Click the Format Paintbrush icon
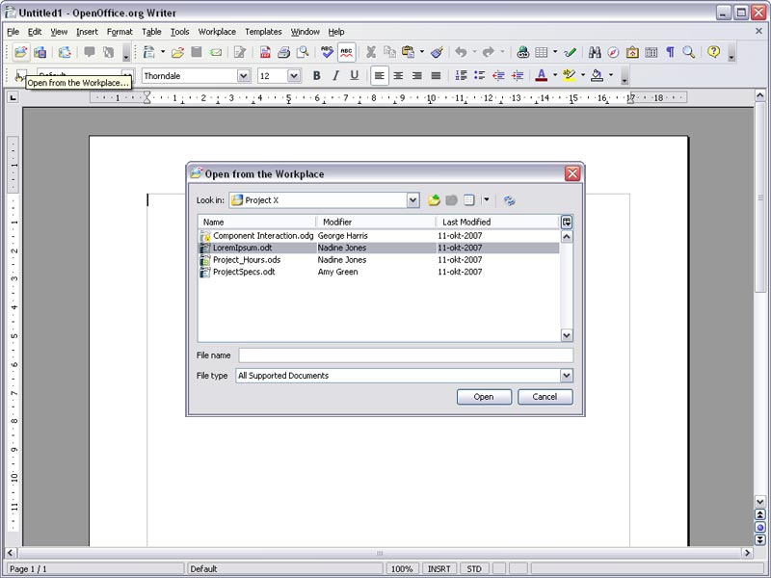The height and width of the screenshot is (578, 771). (x=438, y=52)
